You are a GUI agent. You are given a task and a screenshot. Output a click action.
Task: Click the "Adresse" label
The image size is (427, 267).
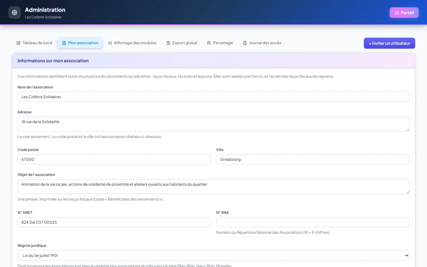click(24, 112)
